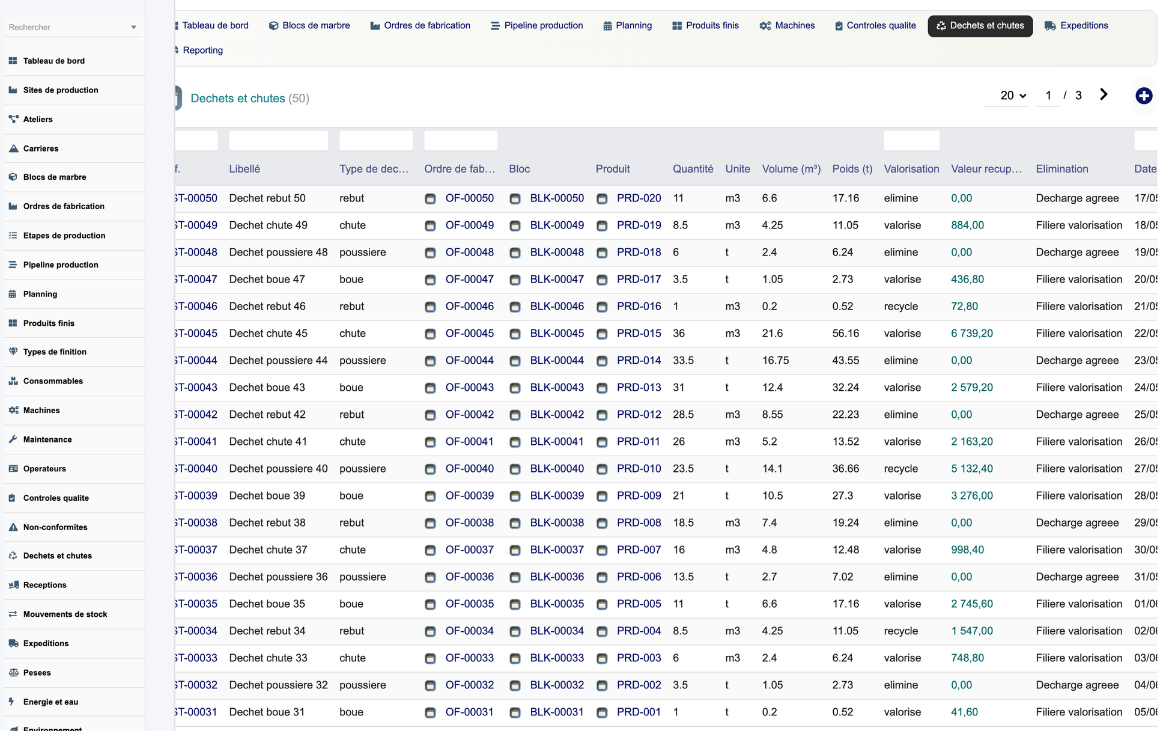
Task: Open Pipeline production in the sidebar
Action: coord(61,265)
